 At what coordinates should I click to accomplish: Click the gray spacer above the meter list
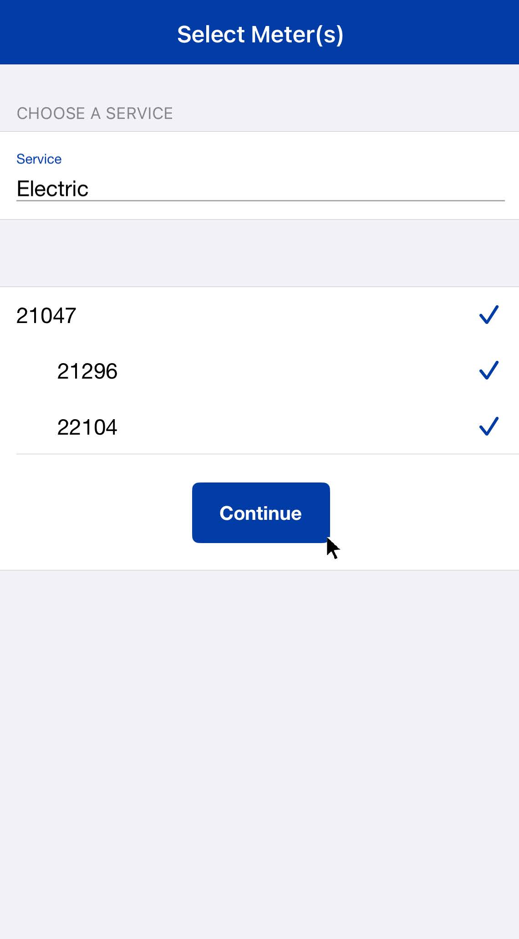[x=259, y=253]
